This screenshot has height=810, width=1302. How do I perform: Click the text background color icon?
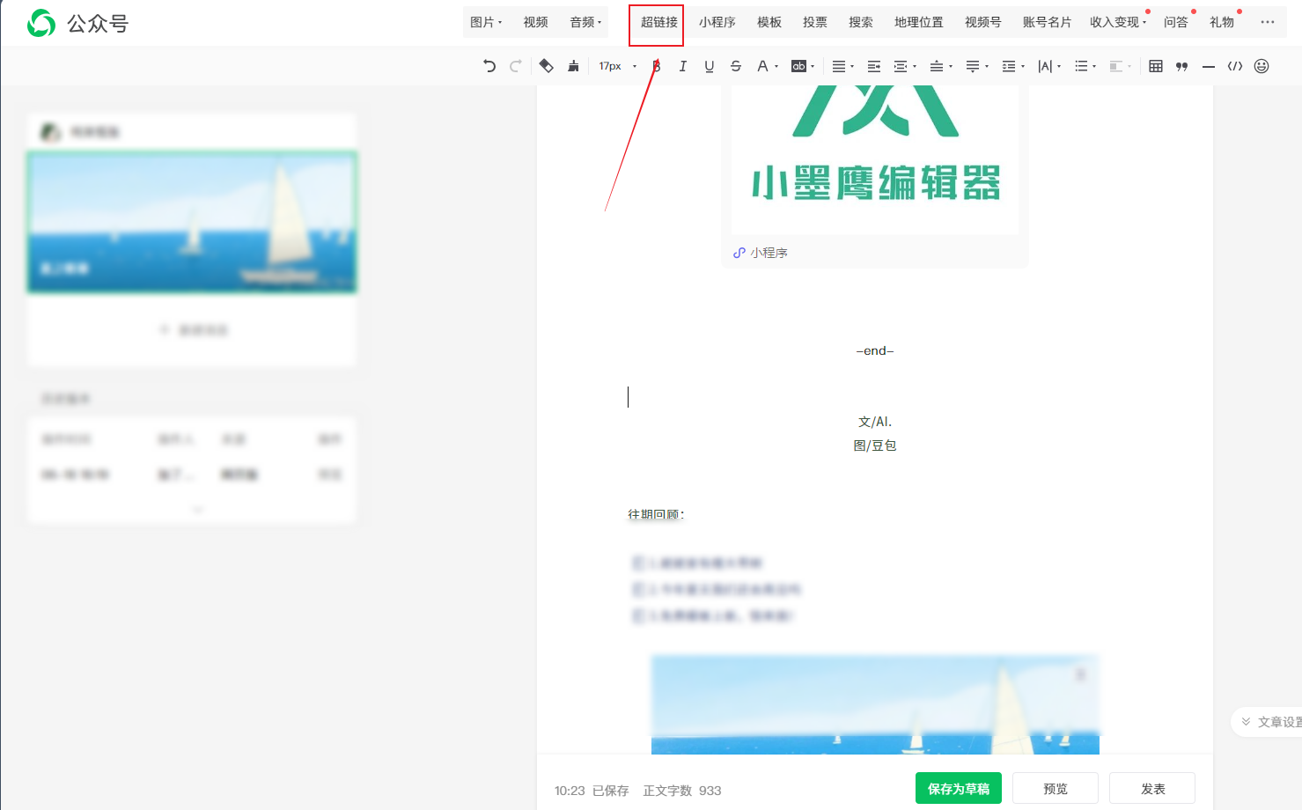(x=798, y=66)
